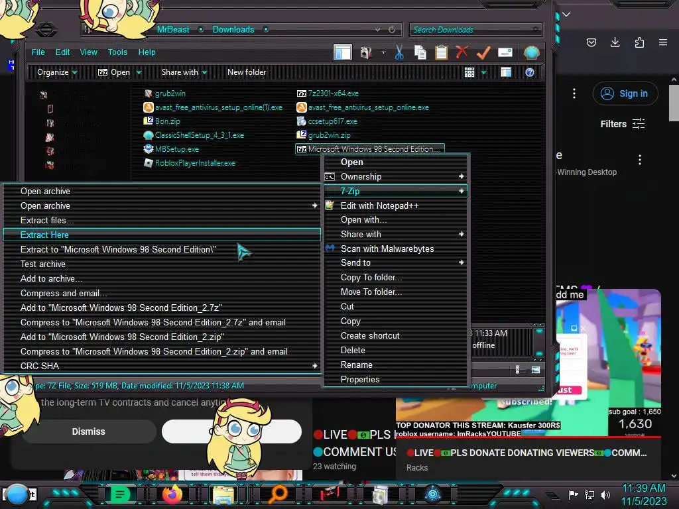The width and height of the screenshot is (679, 509).
Task: Click the refresh icon in address bar
Action: pos(392,30)
